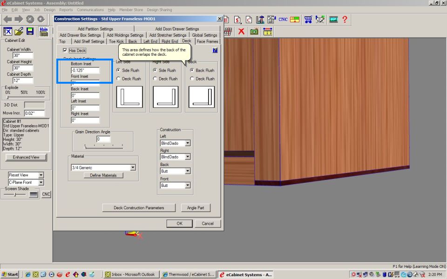
Task: Open the shopping cart icon
Action: 308,20
